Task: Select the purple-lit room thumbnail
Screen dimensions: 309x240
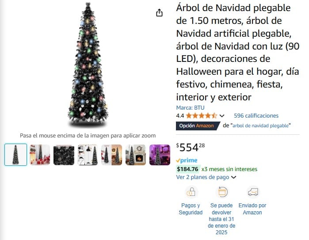Action: 160,155
